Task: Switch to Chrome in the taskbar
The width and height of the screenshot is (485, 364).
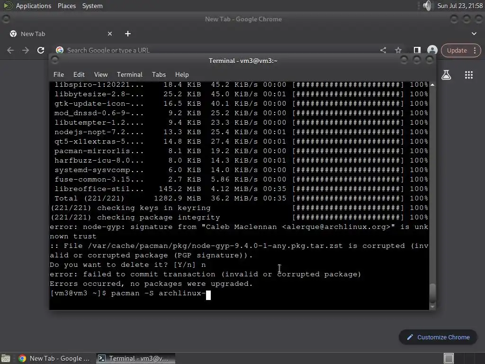Action: (54, 358)
